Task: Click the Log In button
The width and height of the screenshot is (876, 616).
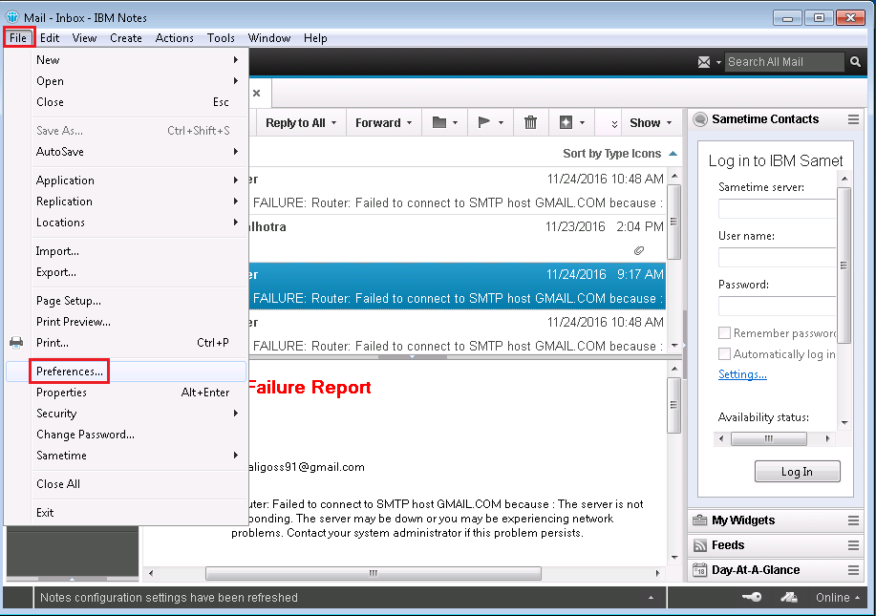Action: 798,472
